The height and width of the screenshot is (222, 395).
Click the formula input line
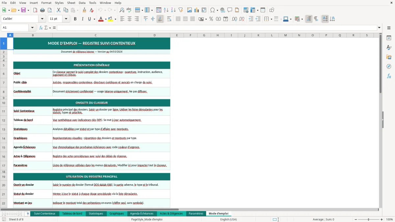(x=217, y=28)
